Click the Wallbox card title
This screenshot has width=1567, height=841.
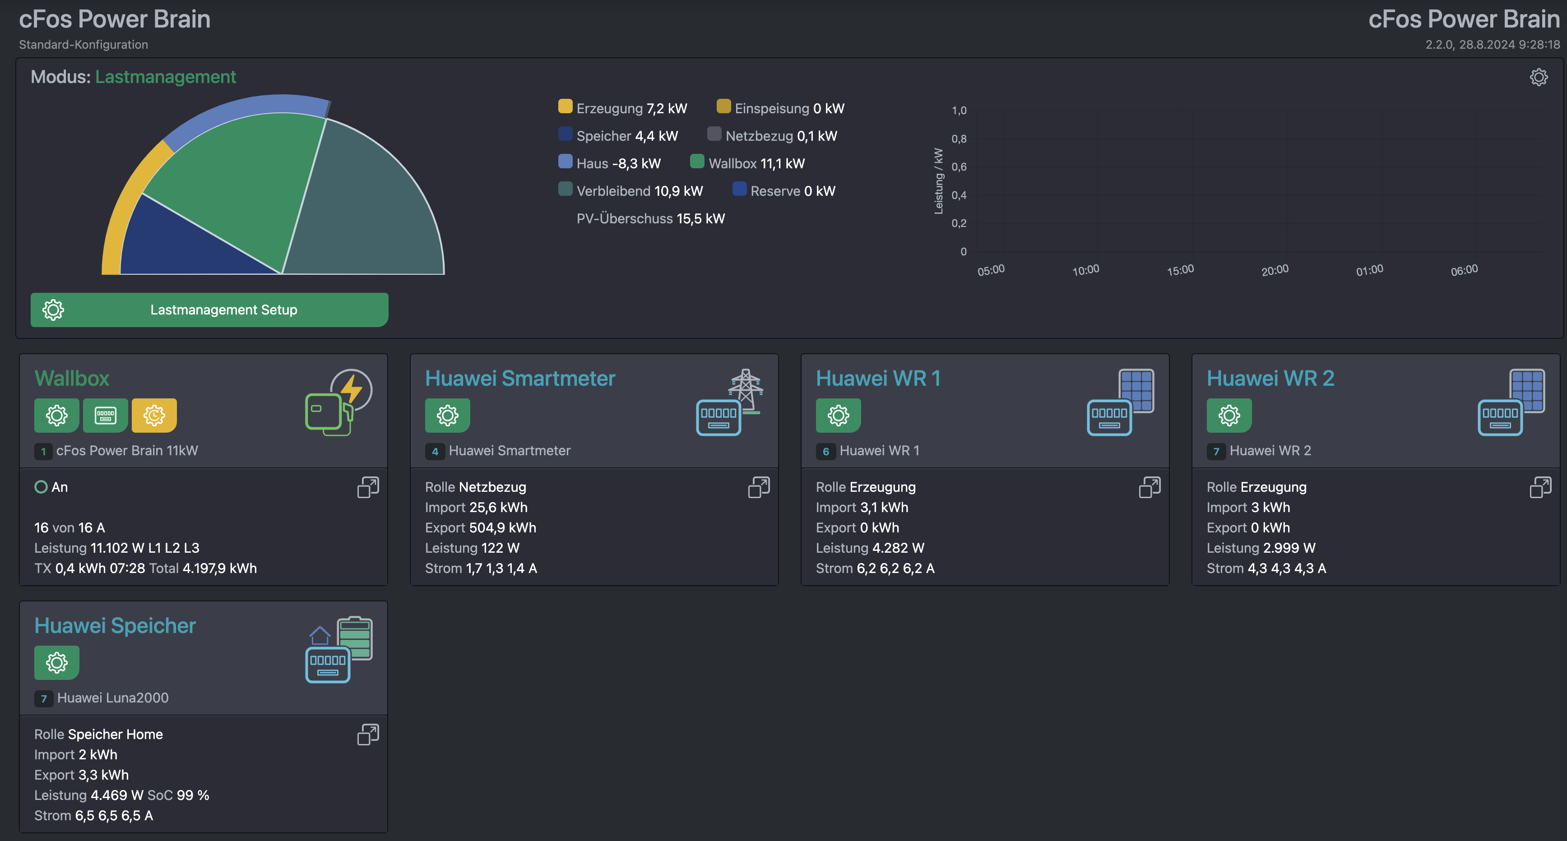coord(72,378)
